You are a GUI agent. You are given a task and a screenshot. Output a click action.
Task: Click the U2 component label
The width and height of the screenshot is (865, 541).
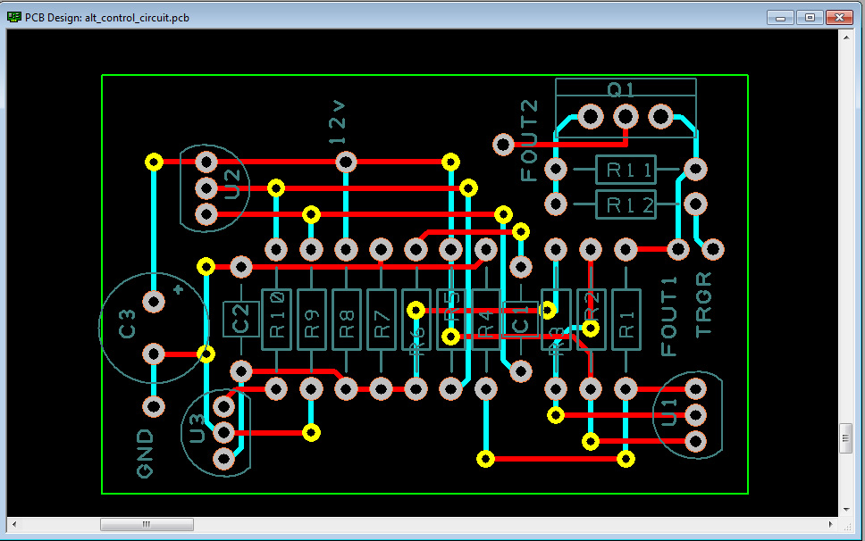(x=232, y=187)
